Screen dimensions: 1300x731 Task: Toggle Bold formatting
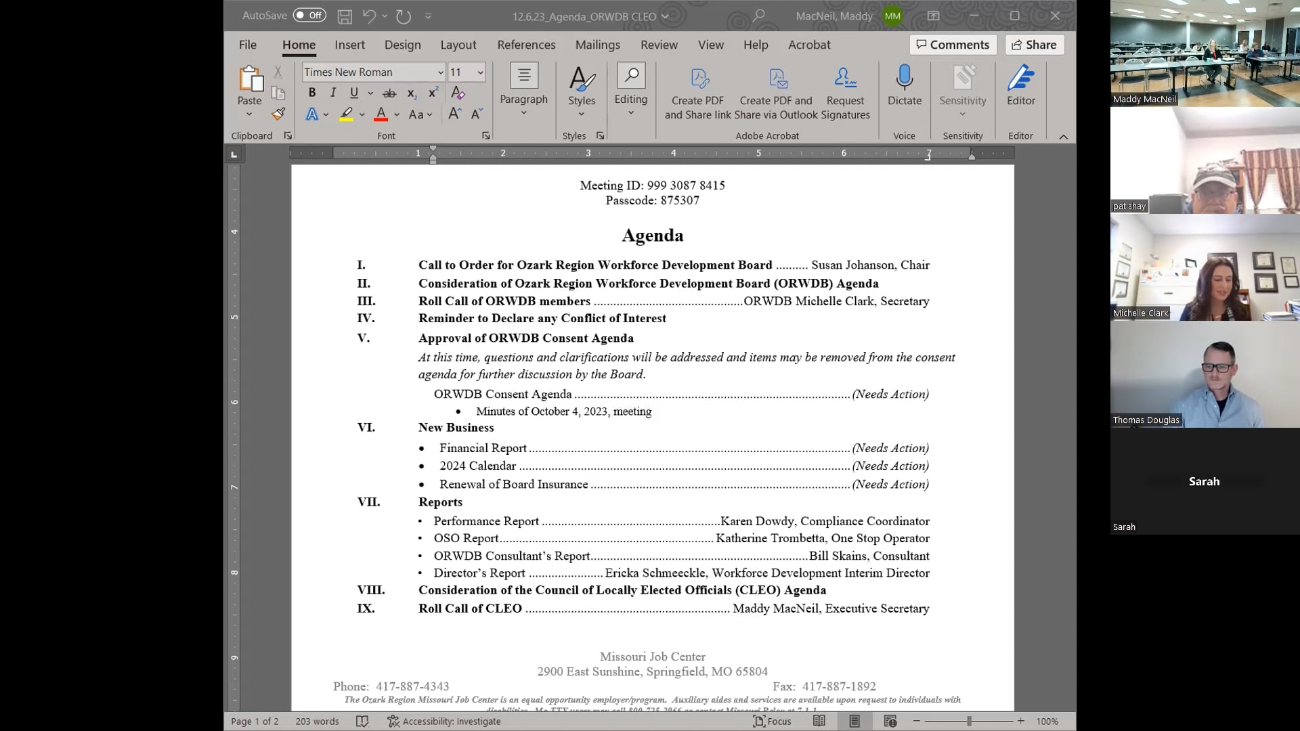click(x=312, y=93)
